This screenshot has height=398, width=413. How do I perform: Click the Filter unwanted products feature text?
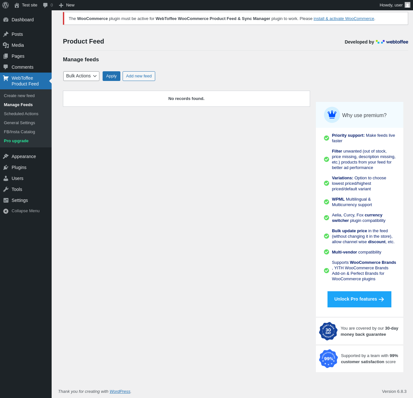coord(364,159)
